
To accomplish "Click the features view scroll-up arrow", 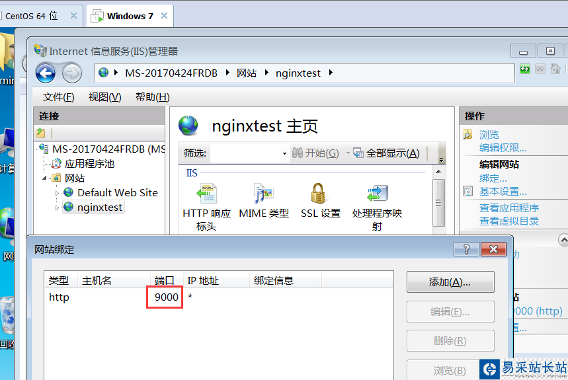I will [438, 172].
